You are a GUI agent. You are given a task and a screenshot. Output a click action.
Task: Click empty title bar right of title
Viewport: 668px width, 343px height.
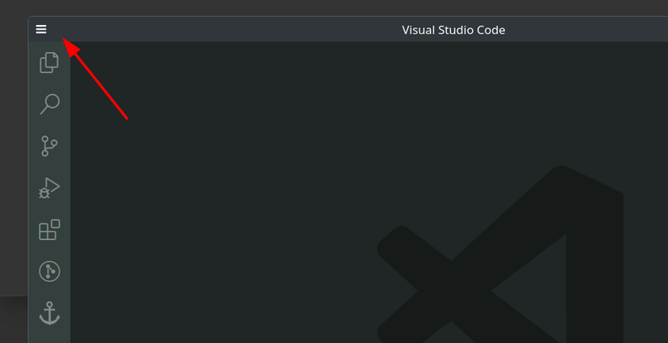[589, 30]
